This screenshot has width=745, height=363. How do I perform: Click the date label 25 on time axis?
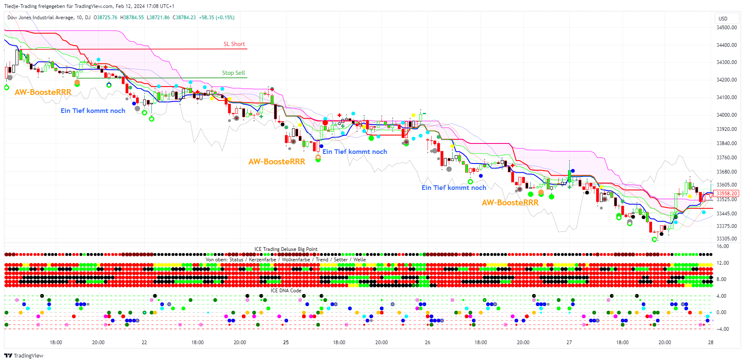pos(286,343)
